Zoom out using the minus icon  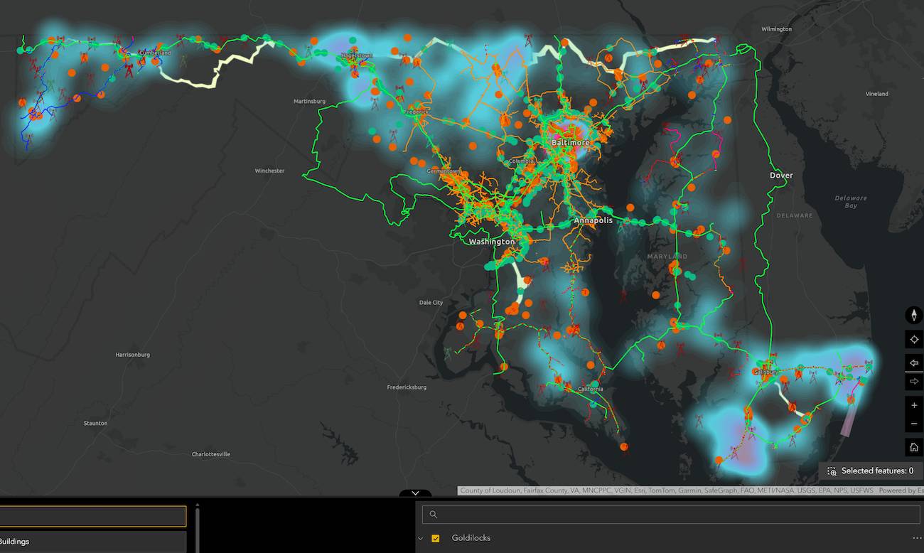(x=913, y=423)
